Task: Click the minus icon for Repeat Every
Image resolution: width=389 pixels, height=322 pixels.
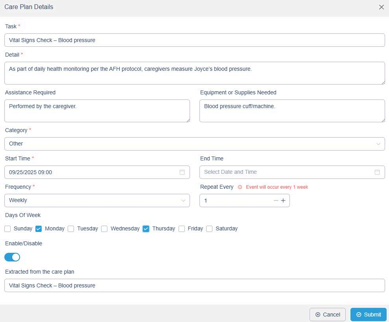Action: click(276, 201)
